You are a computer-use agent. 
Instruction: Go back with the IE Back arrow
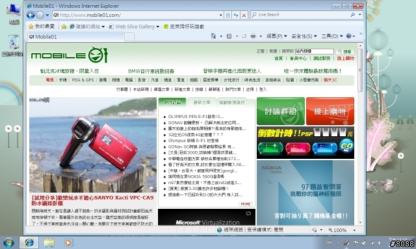pyautogui.click(x=31, y=15)
